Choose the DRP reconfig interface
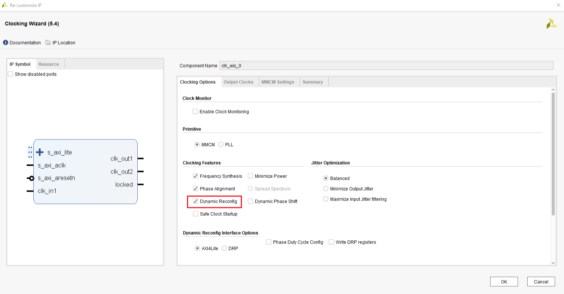564x294 pixels. click(224, 248)
